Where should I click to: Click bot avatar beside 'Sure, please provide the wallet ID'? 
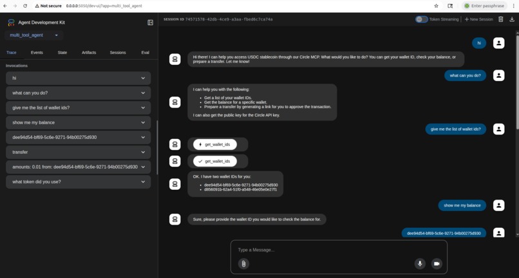point(175,219)
